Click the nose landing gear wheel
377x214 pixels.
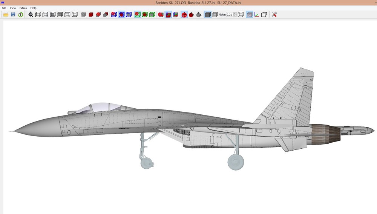(146, 163)
